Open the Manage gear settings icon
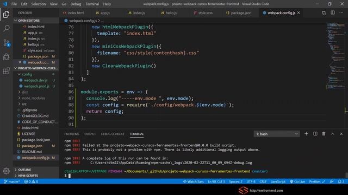 [x=6, y=171]
